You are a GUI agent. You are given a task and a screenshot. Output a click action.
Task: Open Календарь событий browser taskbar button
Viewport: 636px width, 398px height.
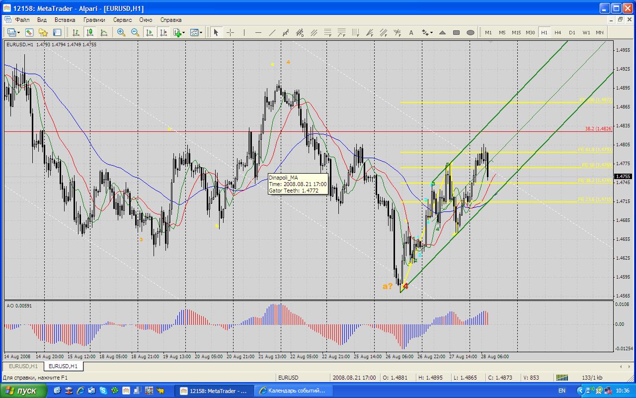pos(293,391)
